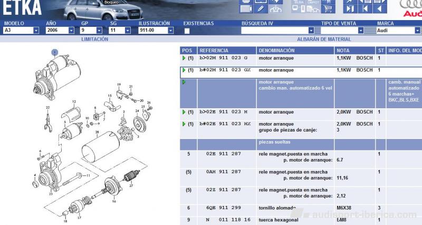The image size is (422, 225).
Task: Click the depot vehicles icon
Action: click(x=313, y=8)
